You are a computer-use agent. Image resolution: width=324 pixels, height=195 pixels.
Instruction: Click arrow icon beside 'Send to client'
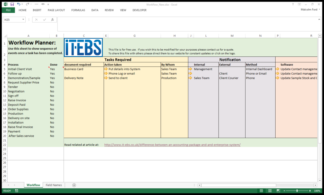106,78
